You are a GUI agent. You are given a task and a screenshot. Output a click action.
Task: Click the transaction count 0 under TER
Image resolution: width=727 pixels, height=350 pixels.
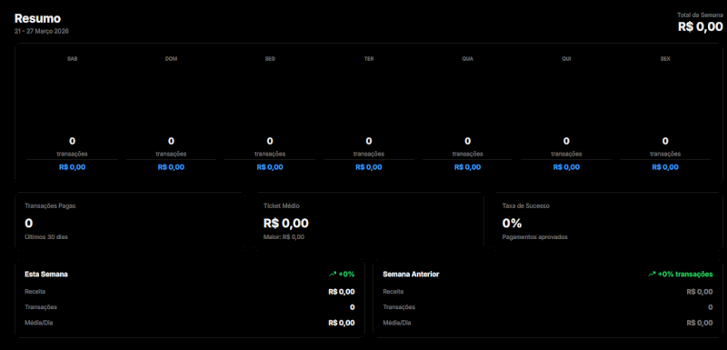pos(369,141)
